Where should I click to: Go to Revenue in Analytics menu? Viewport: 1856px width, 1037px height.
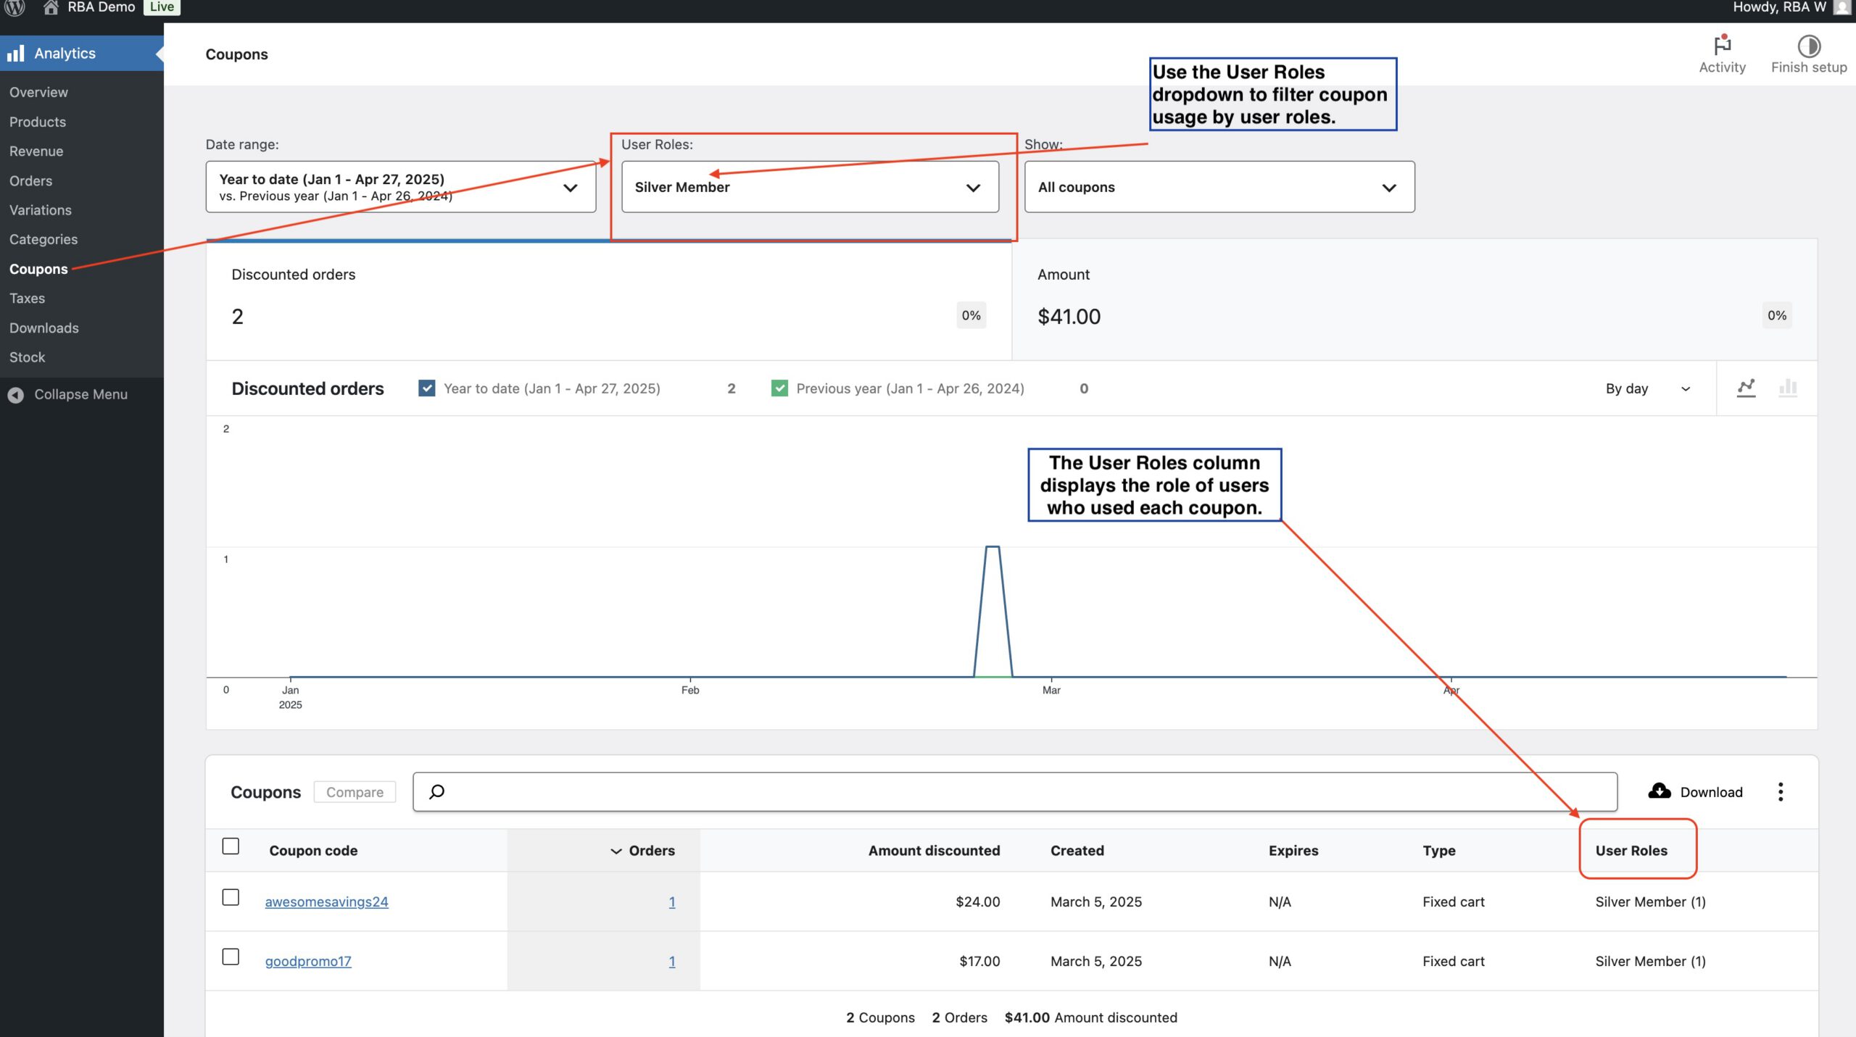(x=36, y=151)
